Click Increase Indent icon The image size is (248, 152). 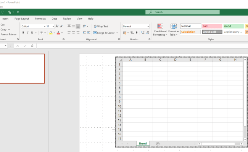pos(89,33)
